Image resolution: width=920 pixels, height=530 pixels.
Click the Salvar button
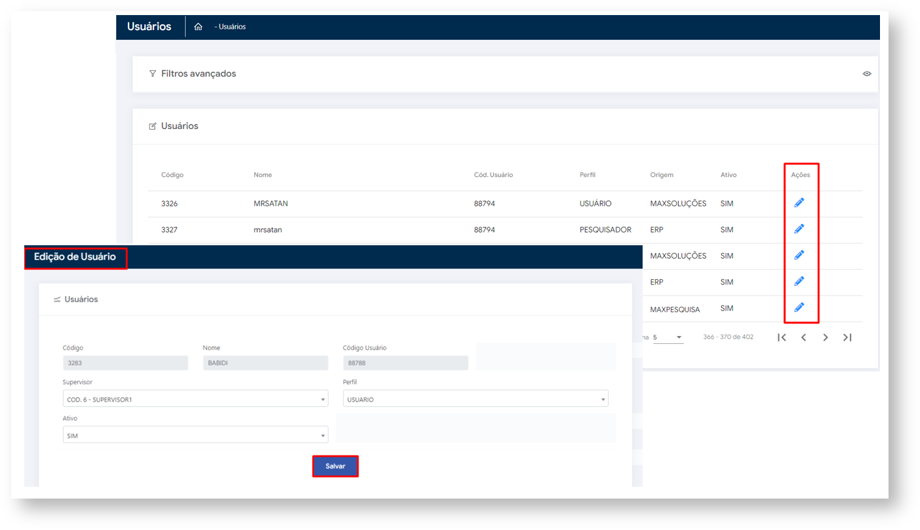click(335, 466)
